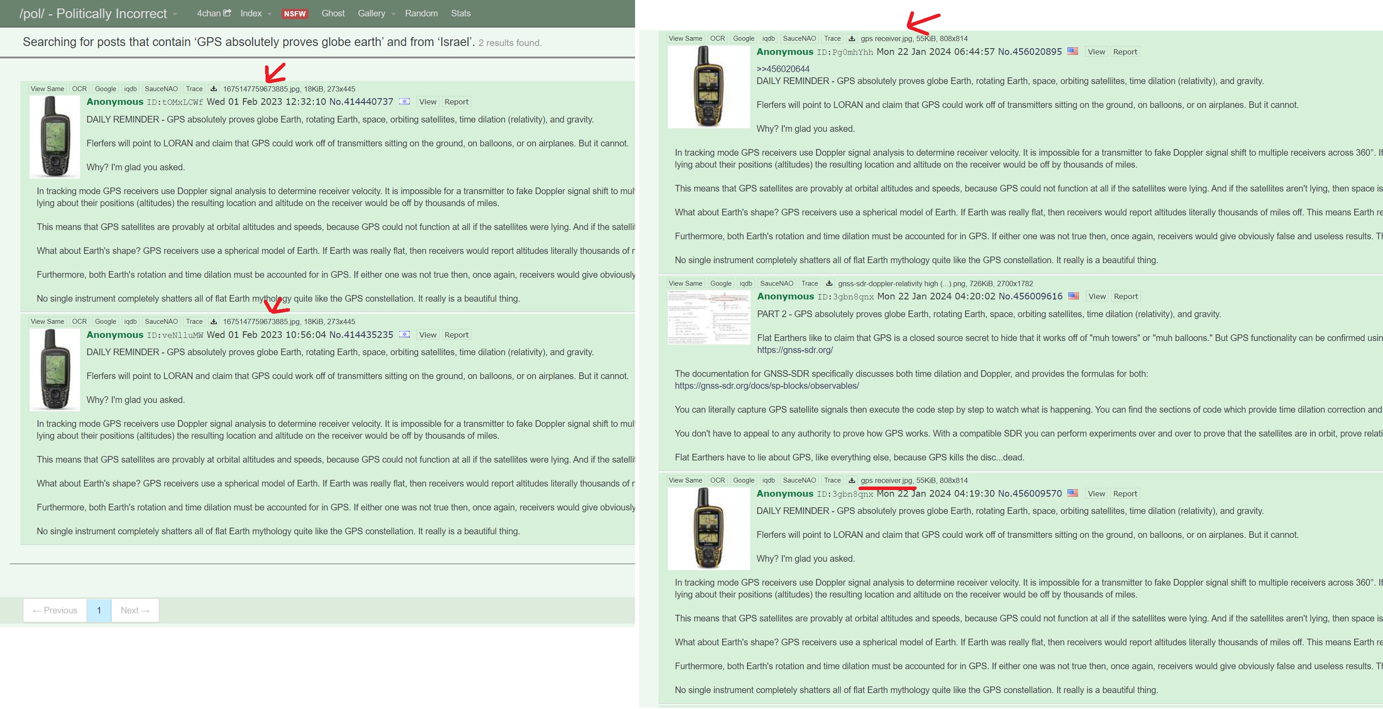
Task: Open Stats in the navbar
Action: click(x=461, y=13)
